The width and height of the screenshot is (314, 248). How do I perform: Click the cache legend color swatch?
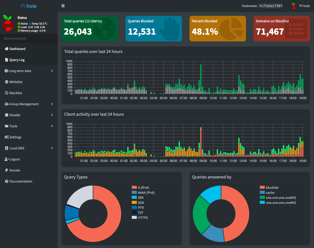coord(262,193)
